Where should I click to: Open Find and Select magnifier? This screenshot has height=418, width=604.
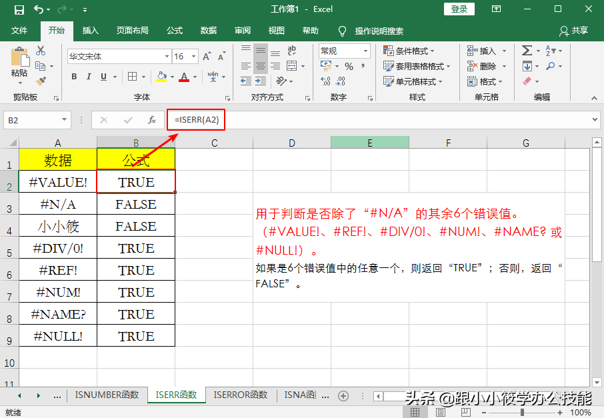tap(551, 66)
